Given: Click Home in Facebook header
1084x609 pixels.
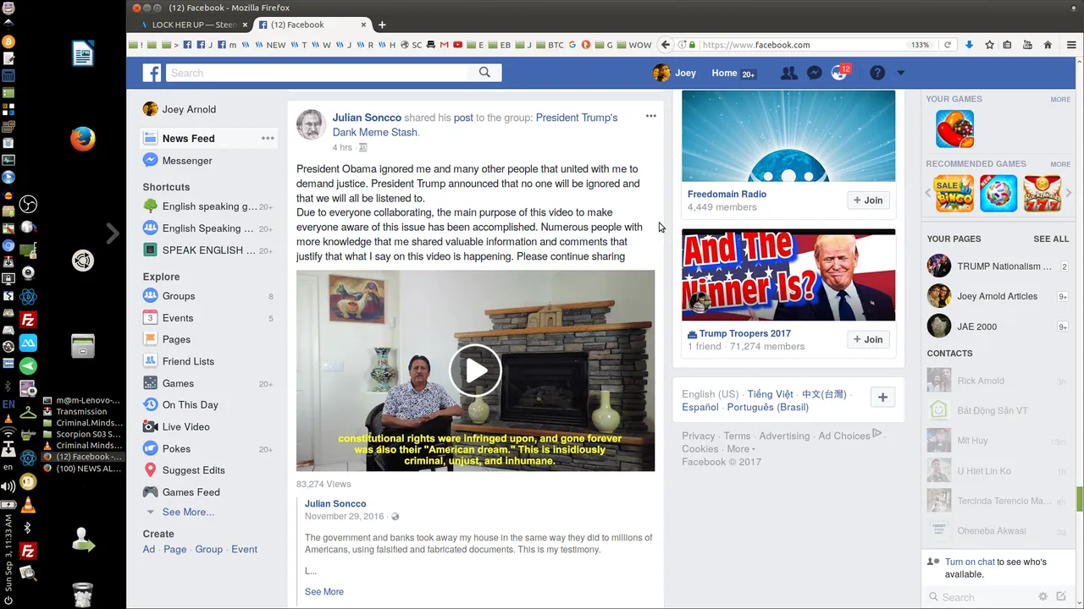Looking at the screenshot, I should (x=724, y=73).
